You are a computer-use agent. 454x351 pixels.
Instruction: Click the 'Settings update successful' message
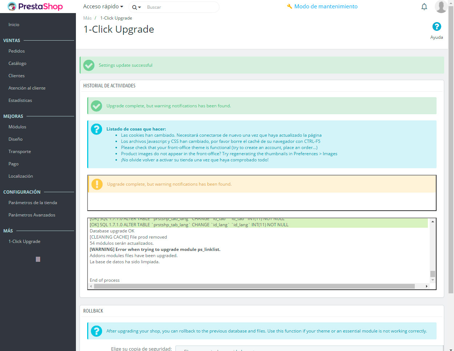(x=126, y=65)
